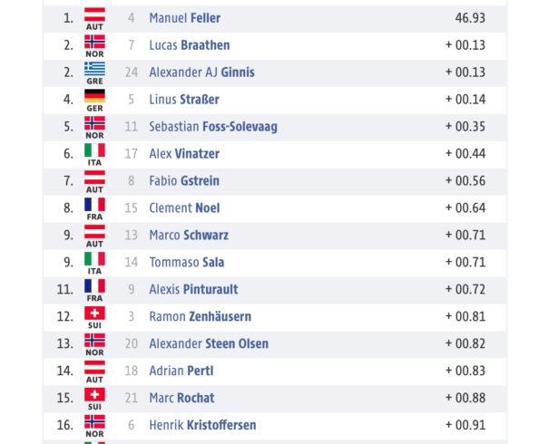The image size is (558, 444).
Task: Click the Italian flag beside Alex Vinatzer
Action: (94, 150)
